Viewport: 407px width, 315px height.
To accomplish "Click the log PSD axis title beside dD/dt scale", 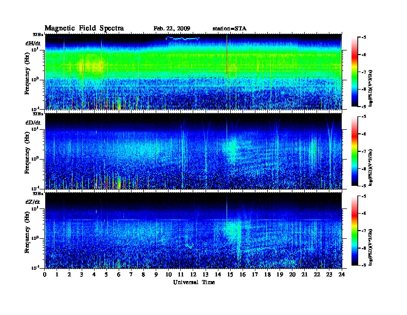I will click(371, 167).
